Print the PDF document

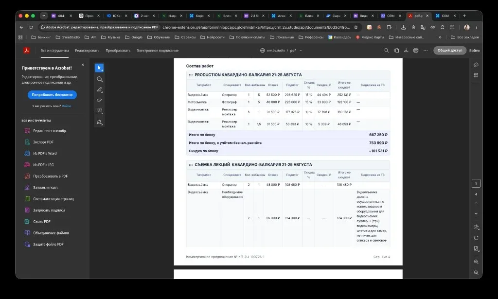(416, 51)
